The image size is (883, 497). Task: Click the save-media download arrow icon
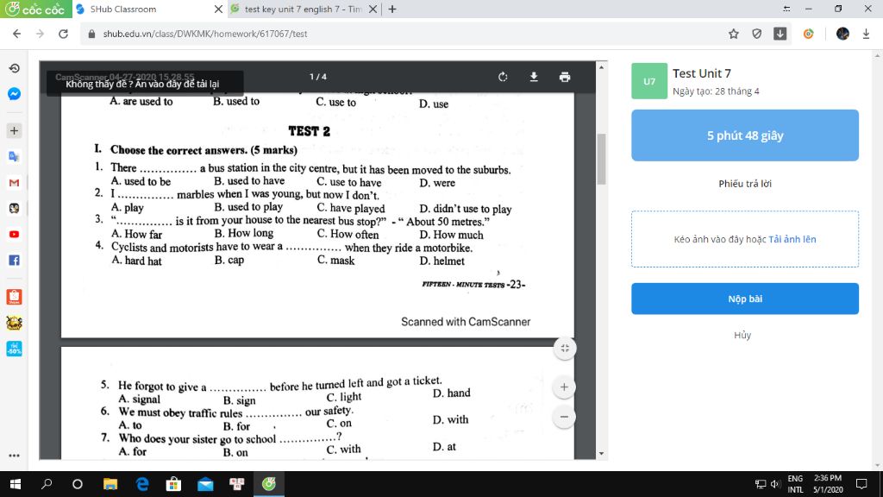866,34
